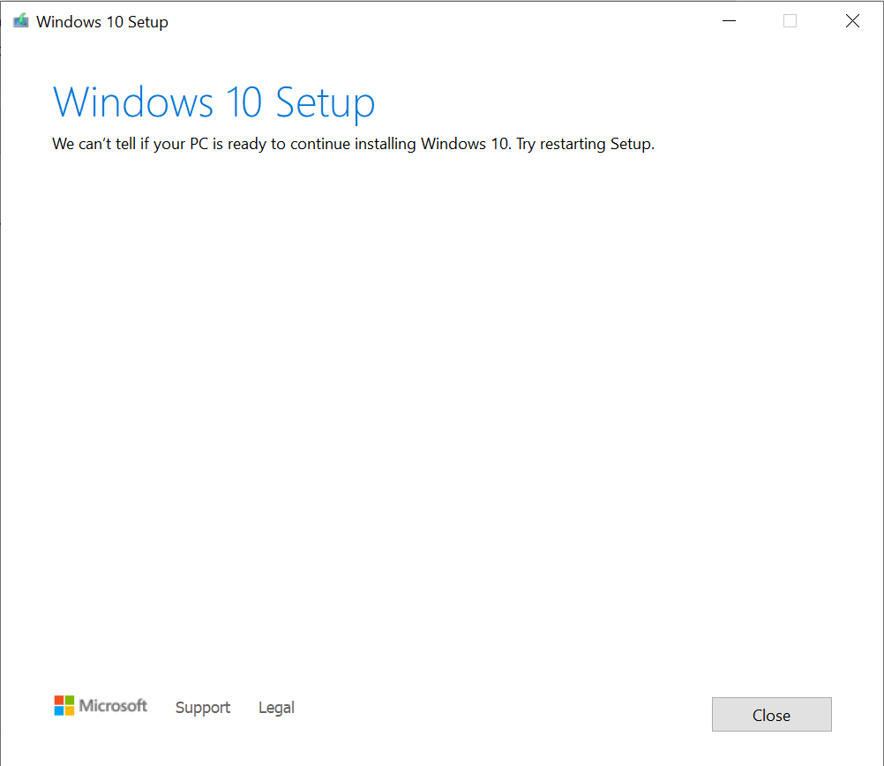Open the Support link
This screenshot has height=766, width=884.
pos(202,708)
